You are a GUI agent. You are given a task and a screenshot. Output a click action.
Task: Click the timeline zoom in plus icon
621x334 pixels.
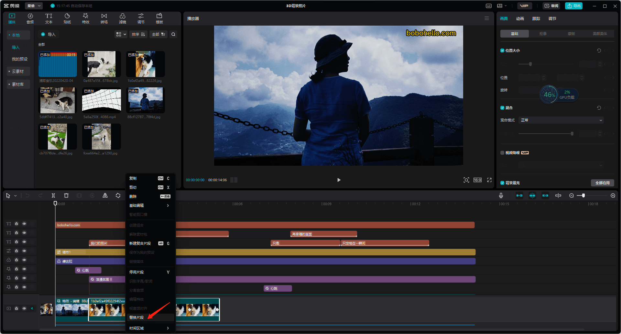coord(613,195)
